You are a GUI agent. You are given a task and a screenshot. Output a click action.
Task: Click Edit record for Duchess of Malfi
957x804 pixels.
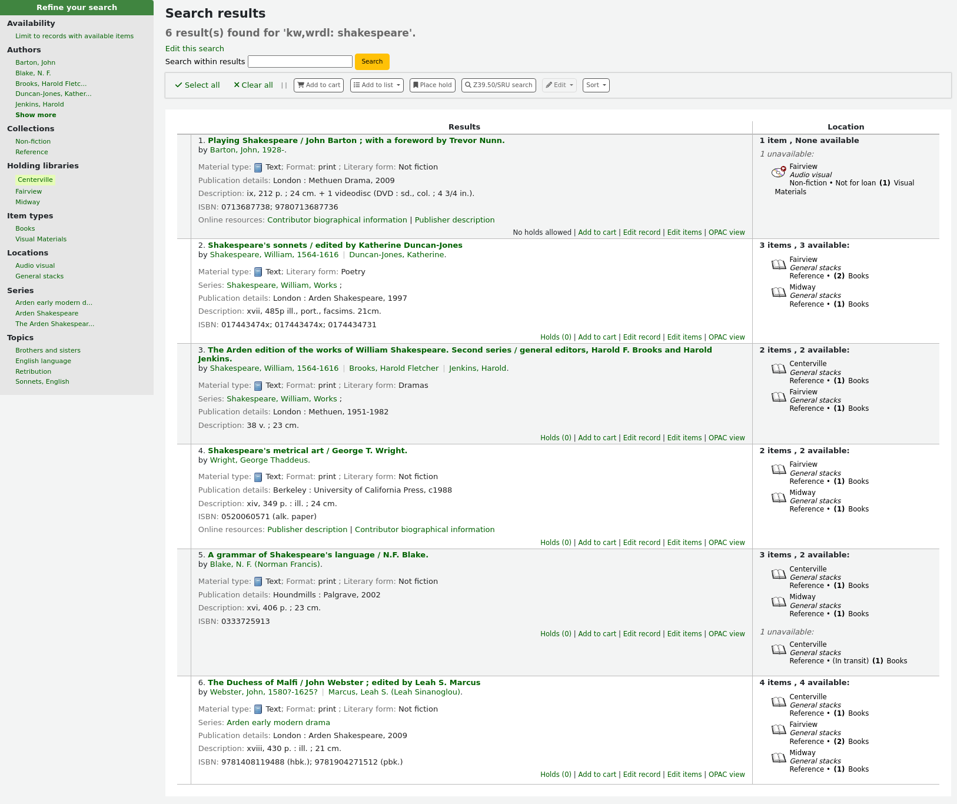point(642,775)
